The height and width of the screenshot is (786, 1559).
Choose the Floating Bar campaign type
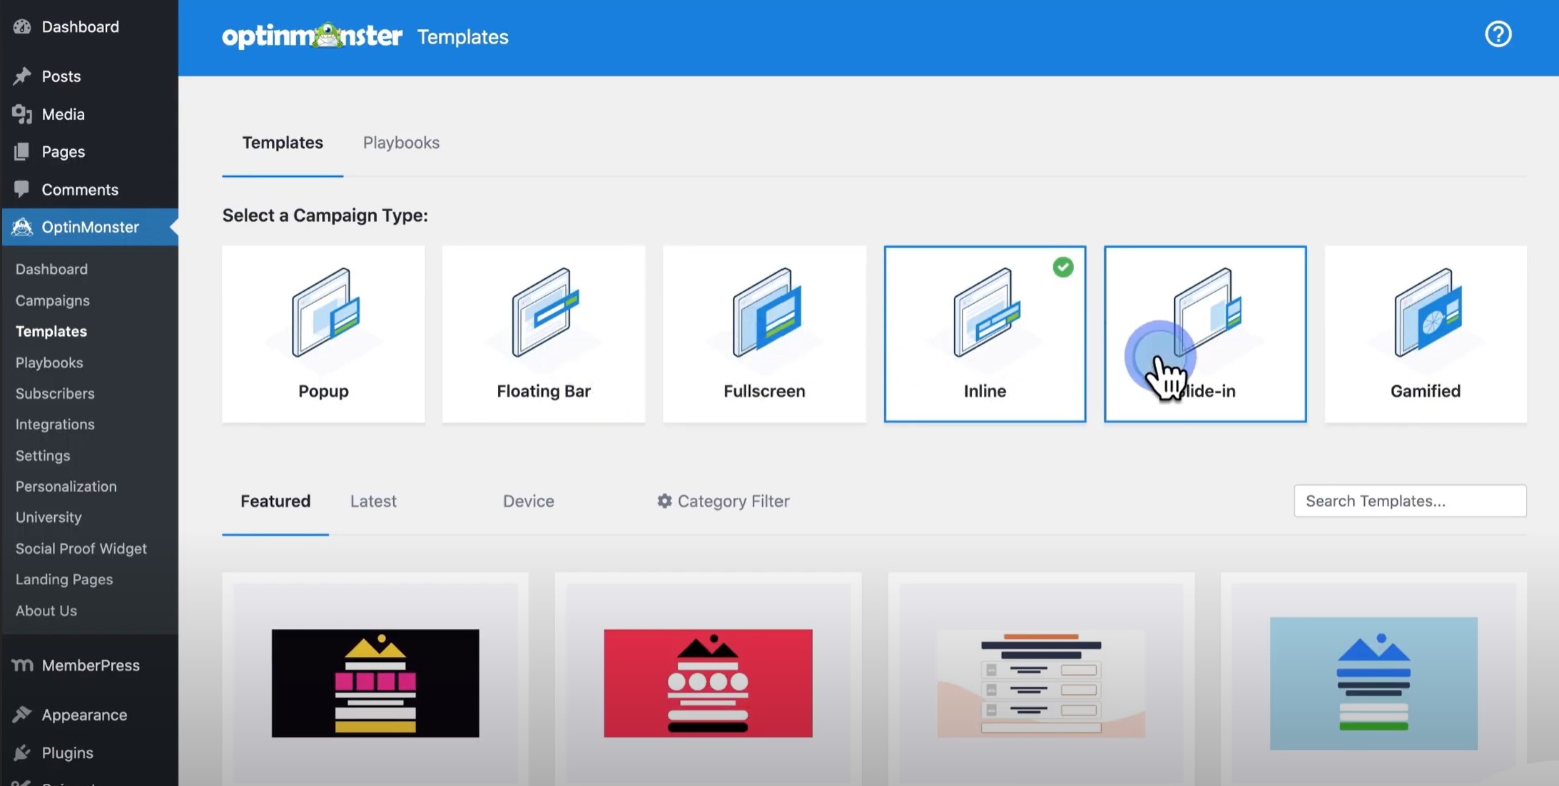543,334
